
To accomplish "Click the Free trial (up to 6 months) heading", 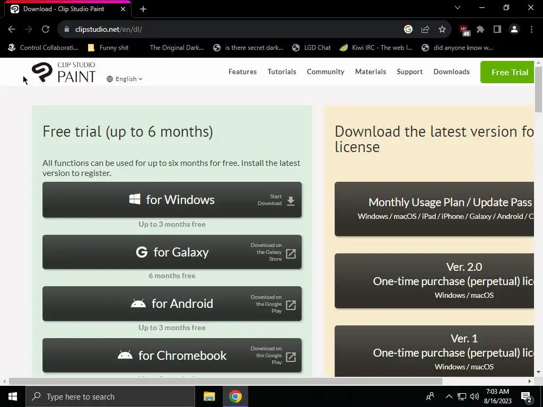I will click(128, 132).
